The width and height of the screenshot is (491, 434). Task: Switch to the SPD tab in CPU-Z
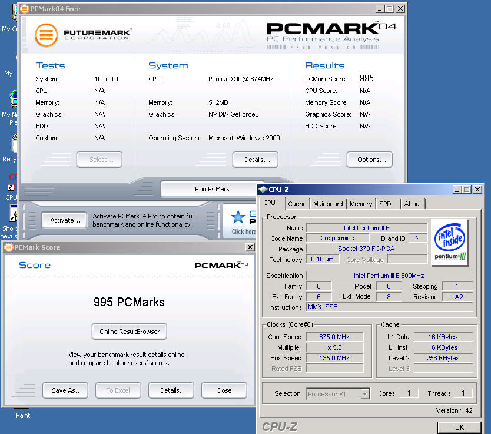click(385, 204)
